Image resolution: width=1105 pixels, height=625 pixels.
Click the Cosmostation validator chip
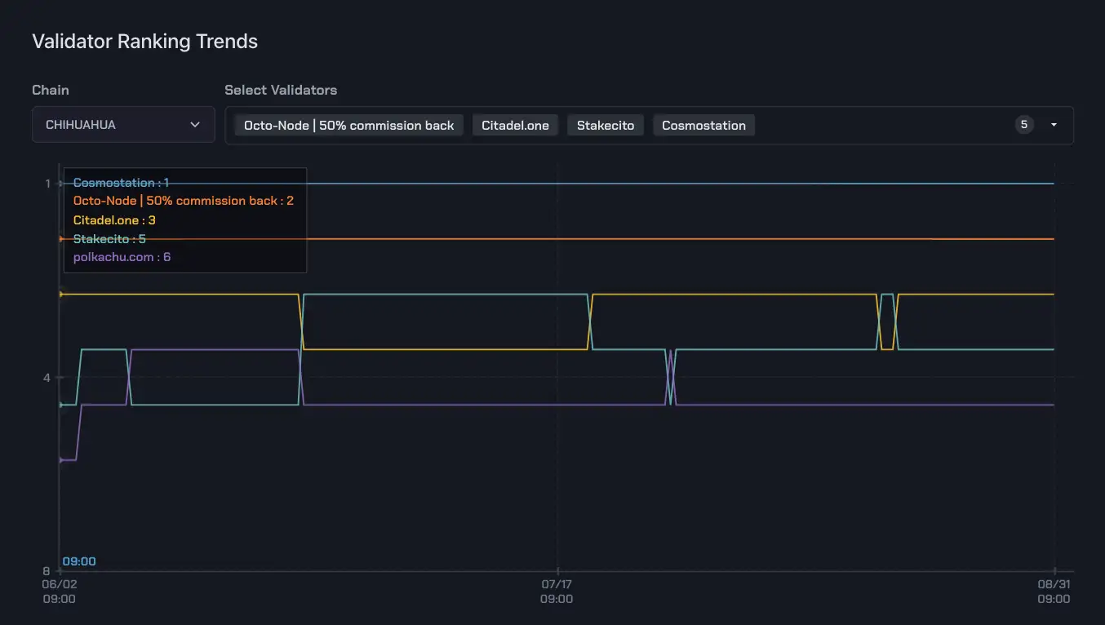pyautogui.click(x=703, y=125)
